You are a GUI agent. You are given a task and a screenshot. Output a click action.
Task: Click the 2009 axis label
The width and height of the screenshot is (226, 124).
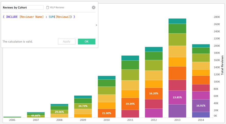point(83,120)
